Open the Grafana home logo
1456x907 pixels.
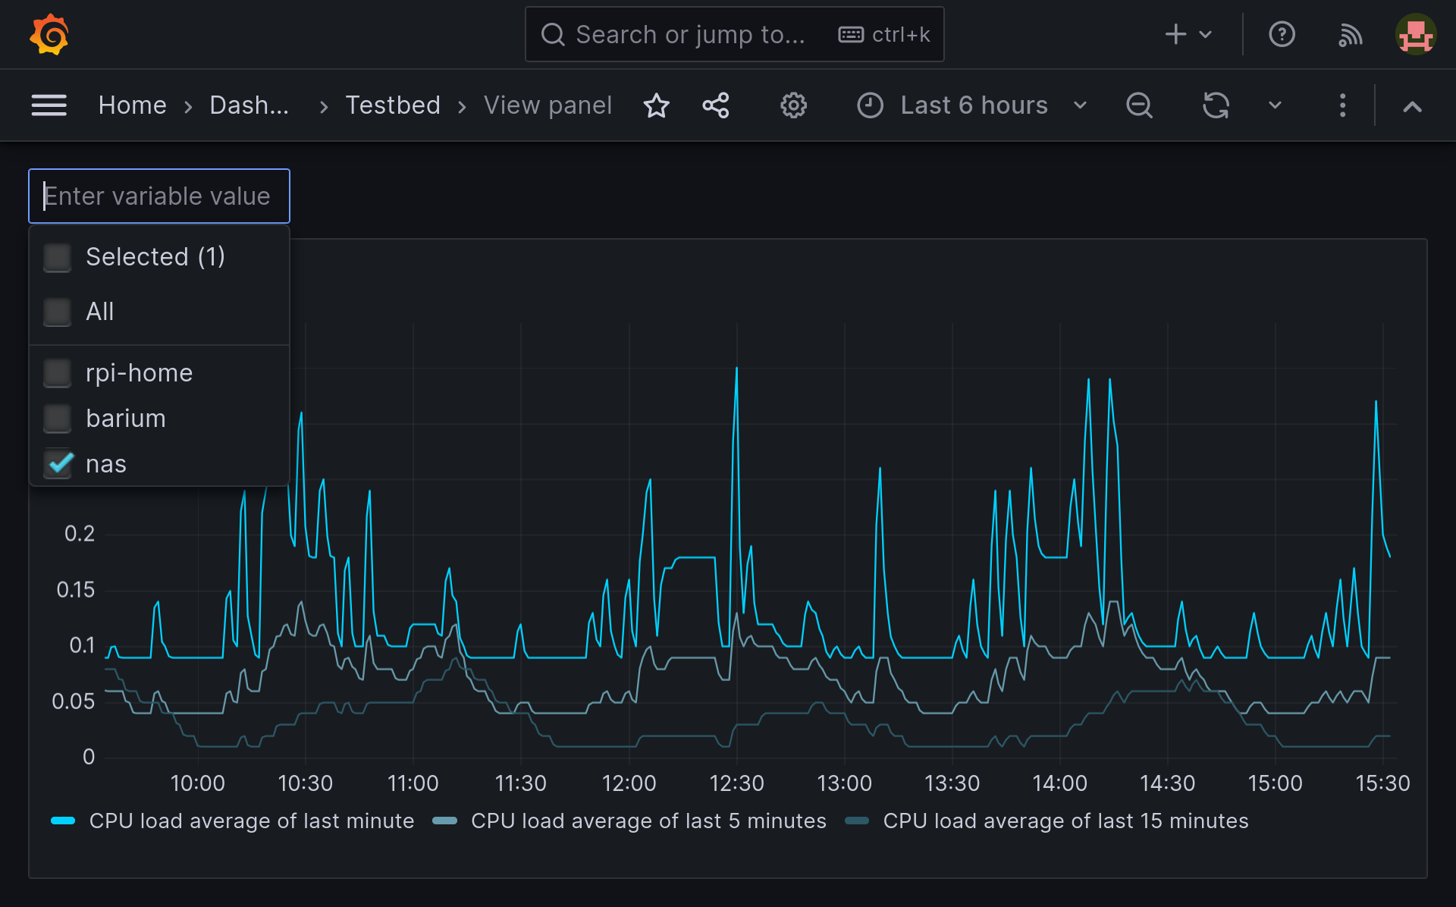coord(49,33)
